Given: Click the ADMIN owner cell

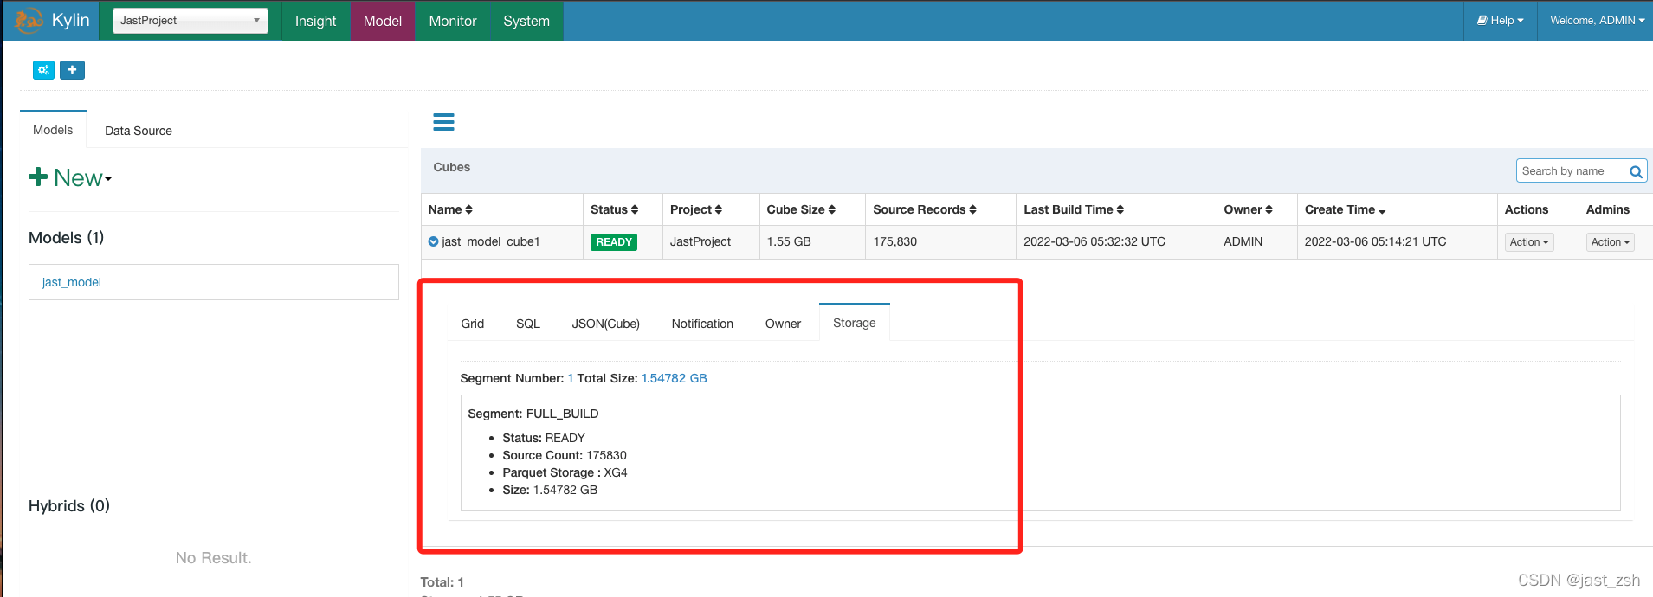Looking at the screenshot, I should [x=1243, y=241].
